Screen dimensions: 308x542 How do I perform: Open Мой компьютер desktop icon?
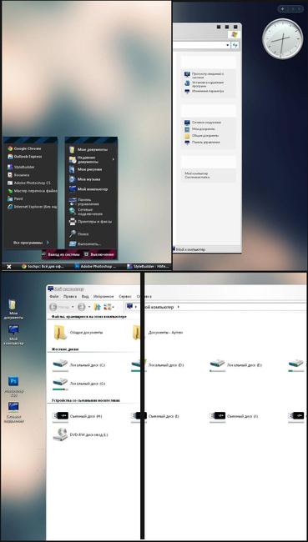[13, 335]
